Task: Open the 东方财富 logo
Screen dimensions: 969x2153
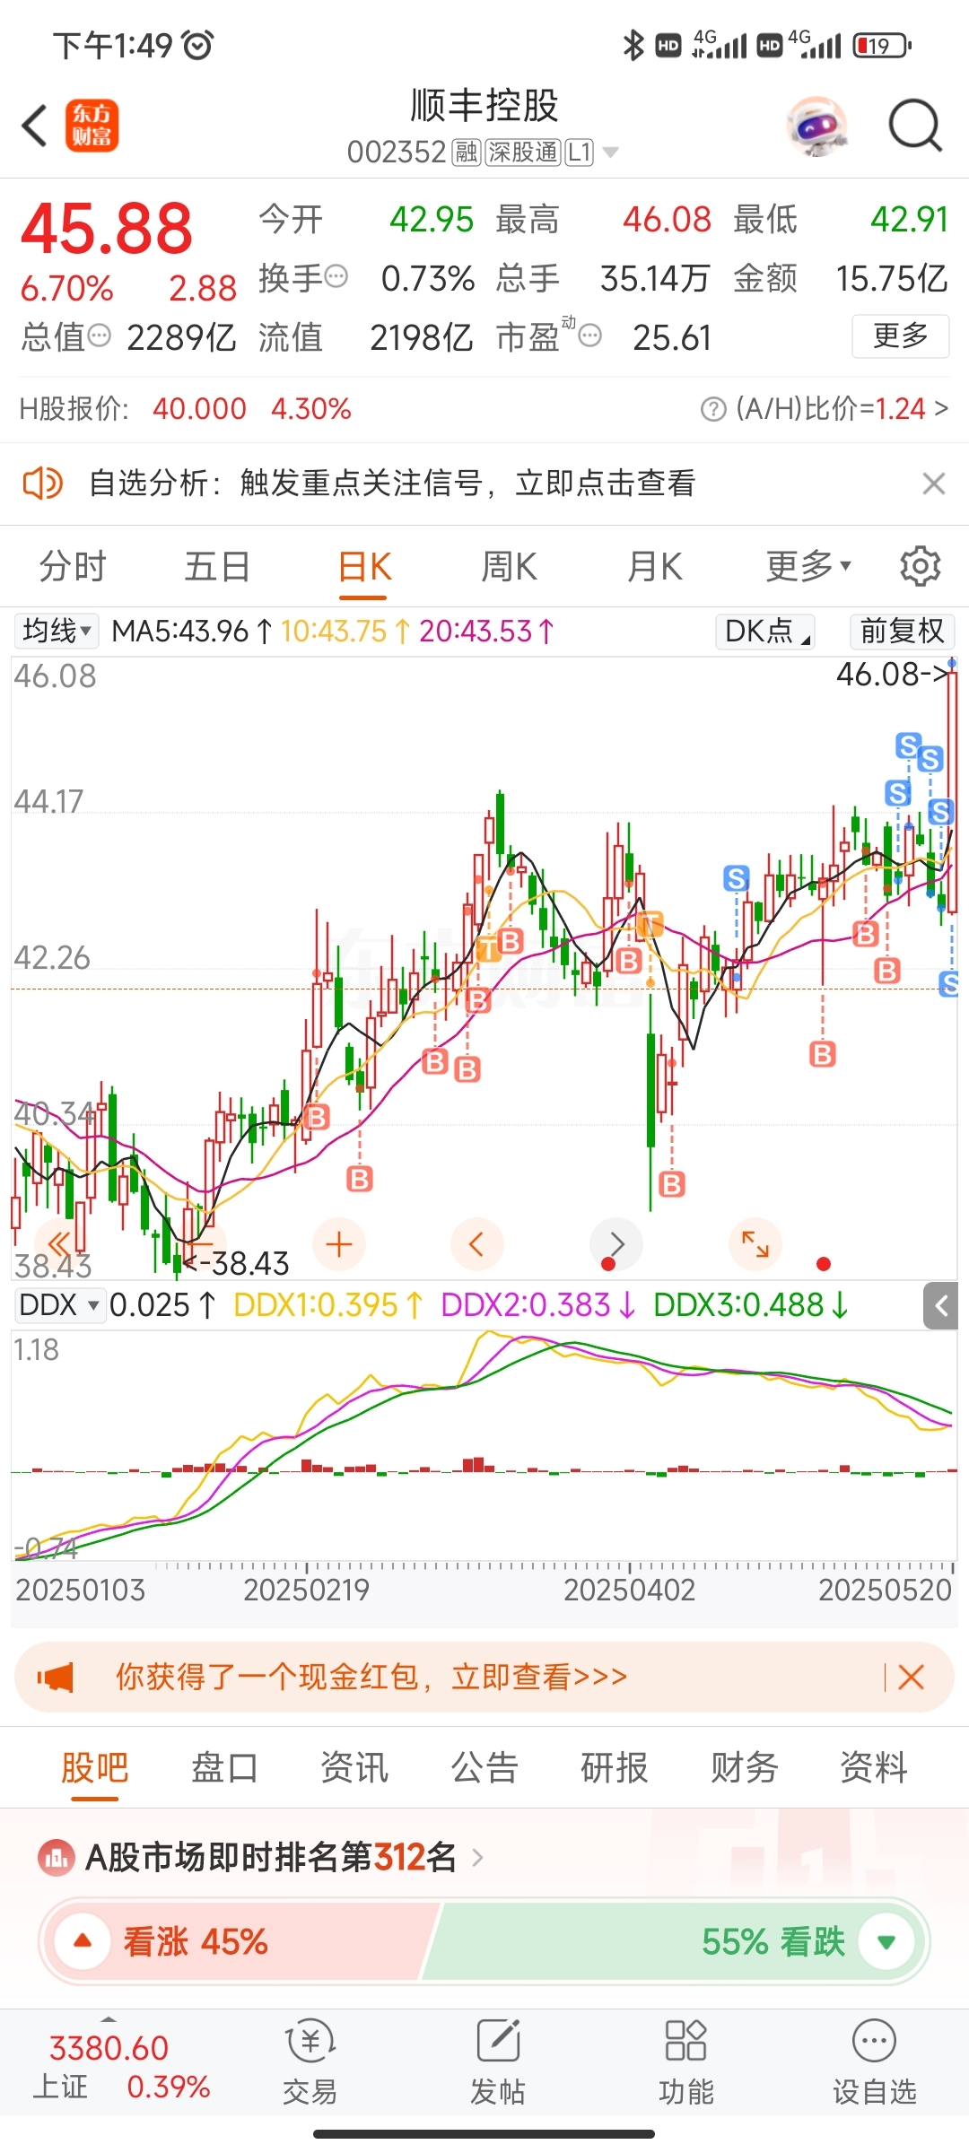Action: coord(92,126)
